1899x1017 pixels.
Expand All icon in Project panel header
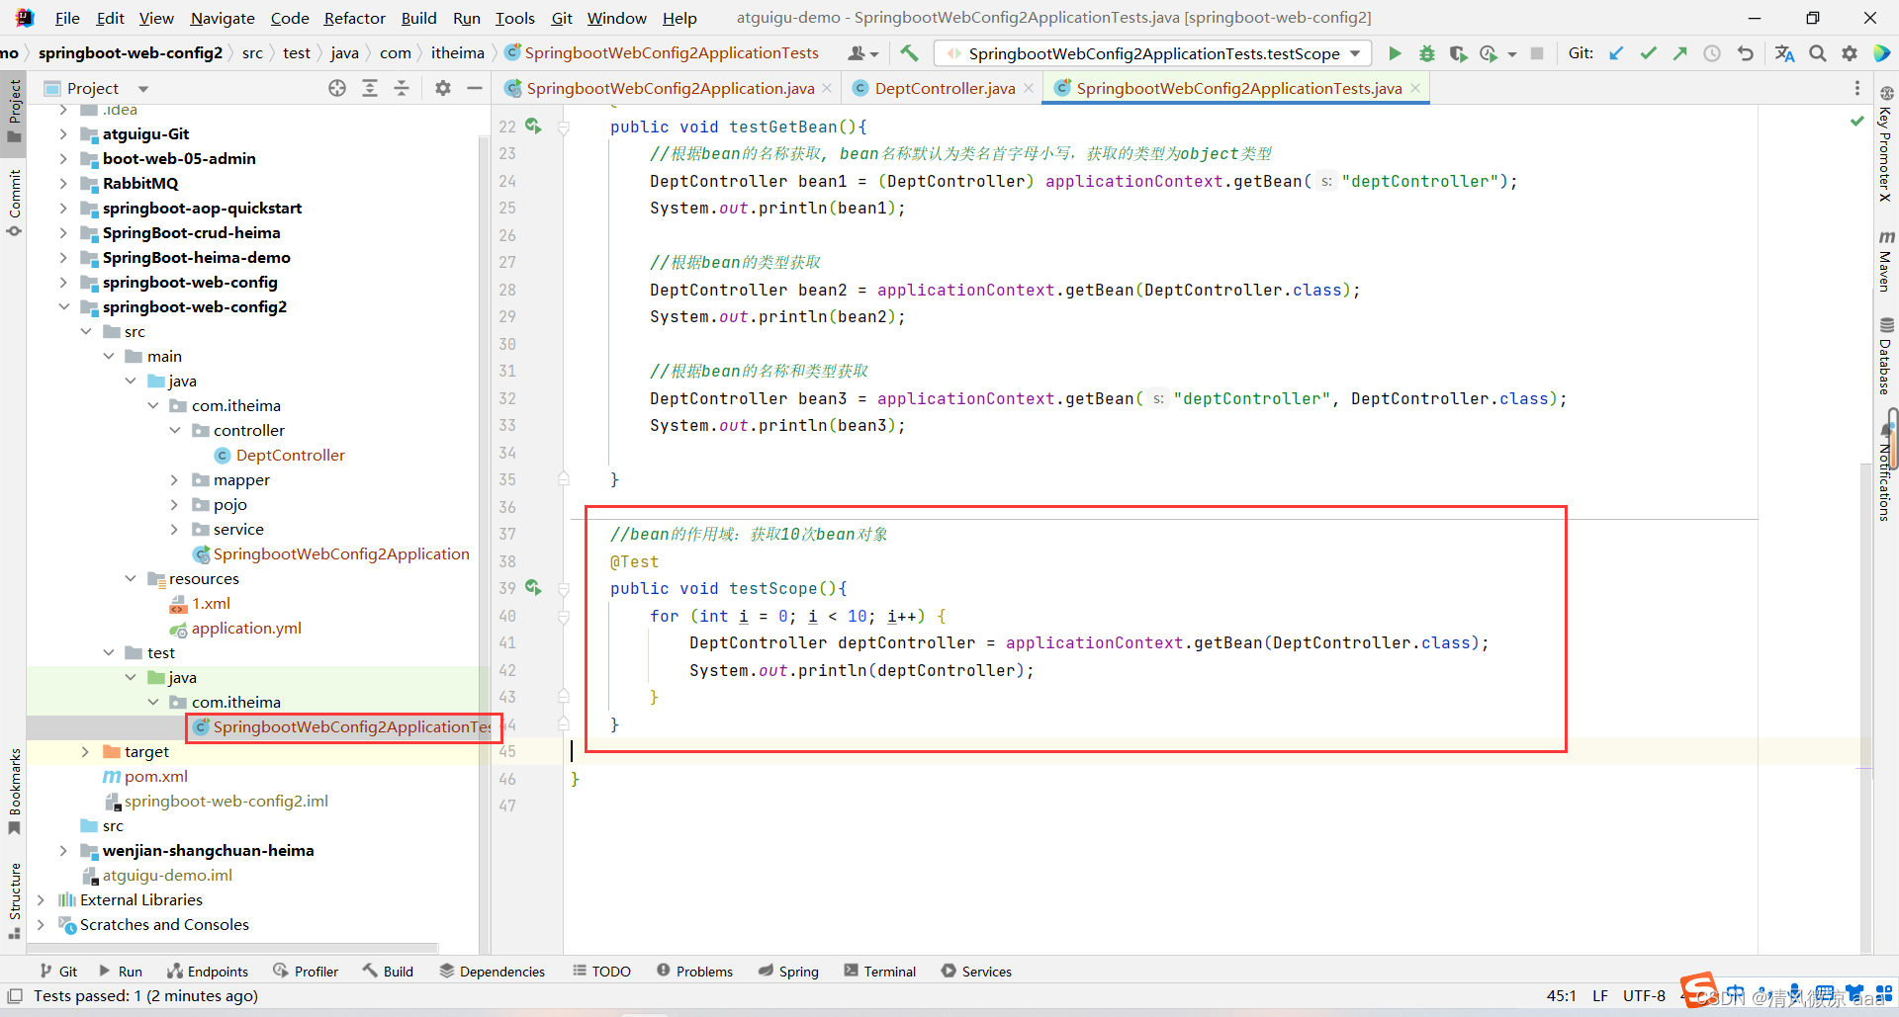point(370,88)
